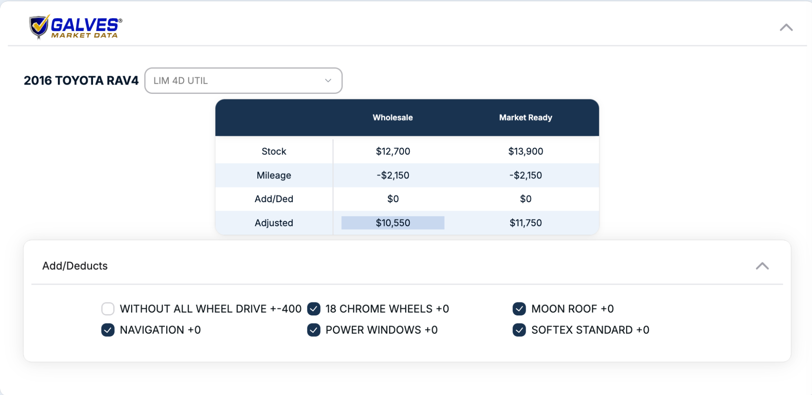Collapse the Galves Market Data panel
This screenshot has width=812, height=395.
[x=786, y=27]
